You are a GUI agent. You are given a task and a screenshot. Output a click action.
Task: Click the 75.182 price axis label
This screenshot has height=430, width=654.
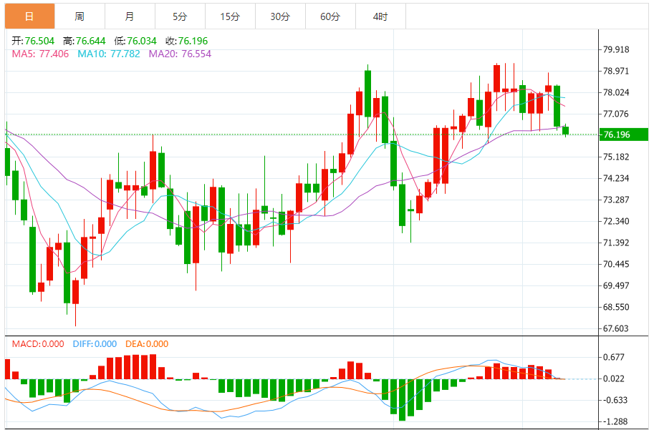tap(616, 157)
